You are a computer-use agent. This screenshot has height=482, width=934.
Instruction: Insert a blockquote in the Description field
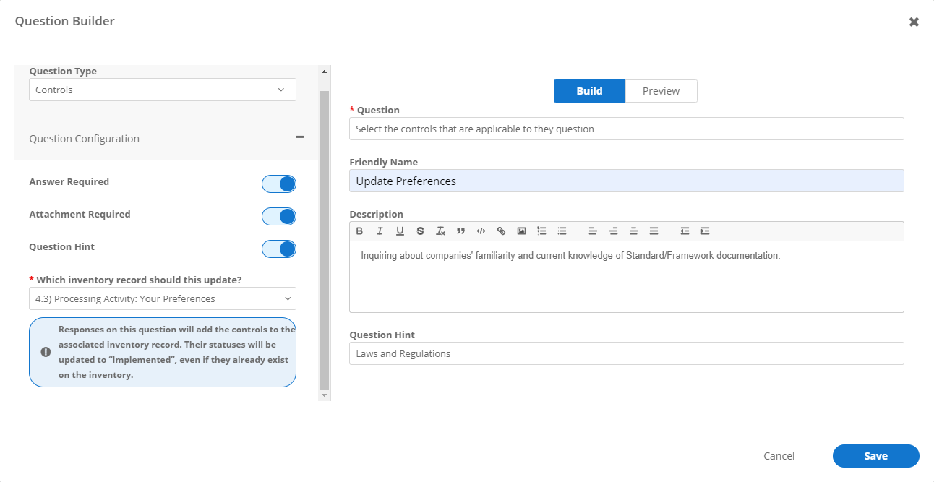(x=460, y=231)
